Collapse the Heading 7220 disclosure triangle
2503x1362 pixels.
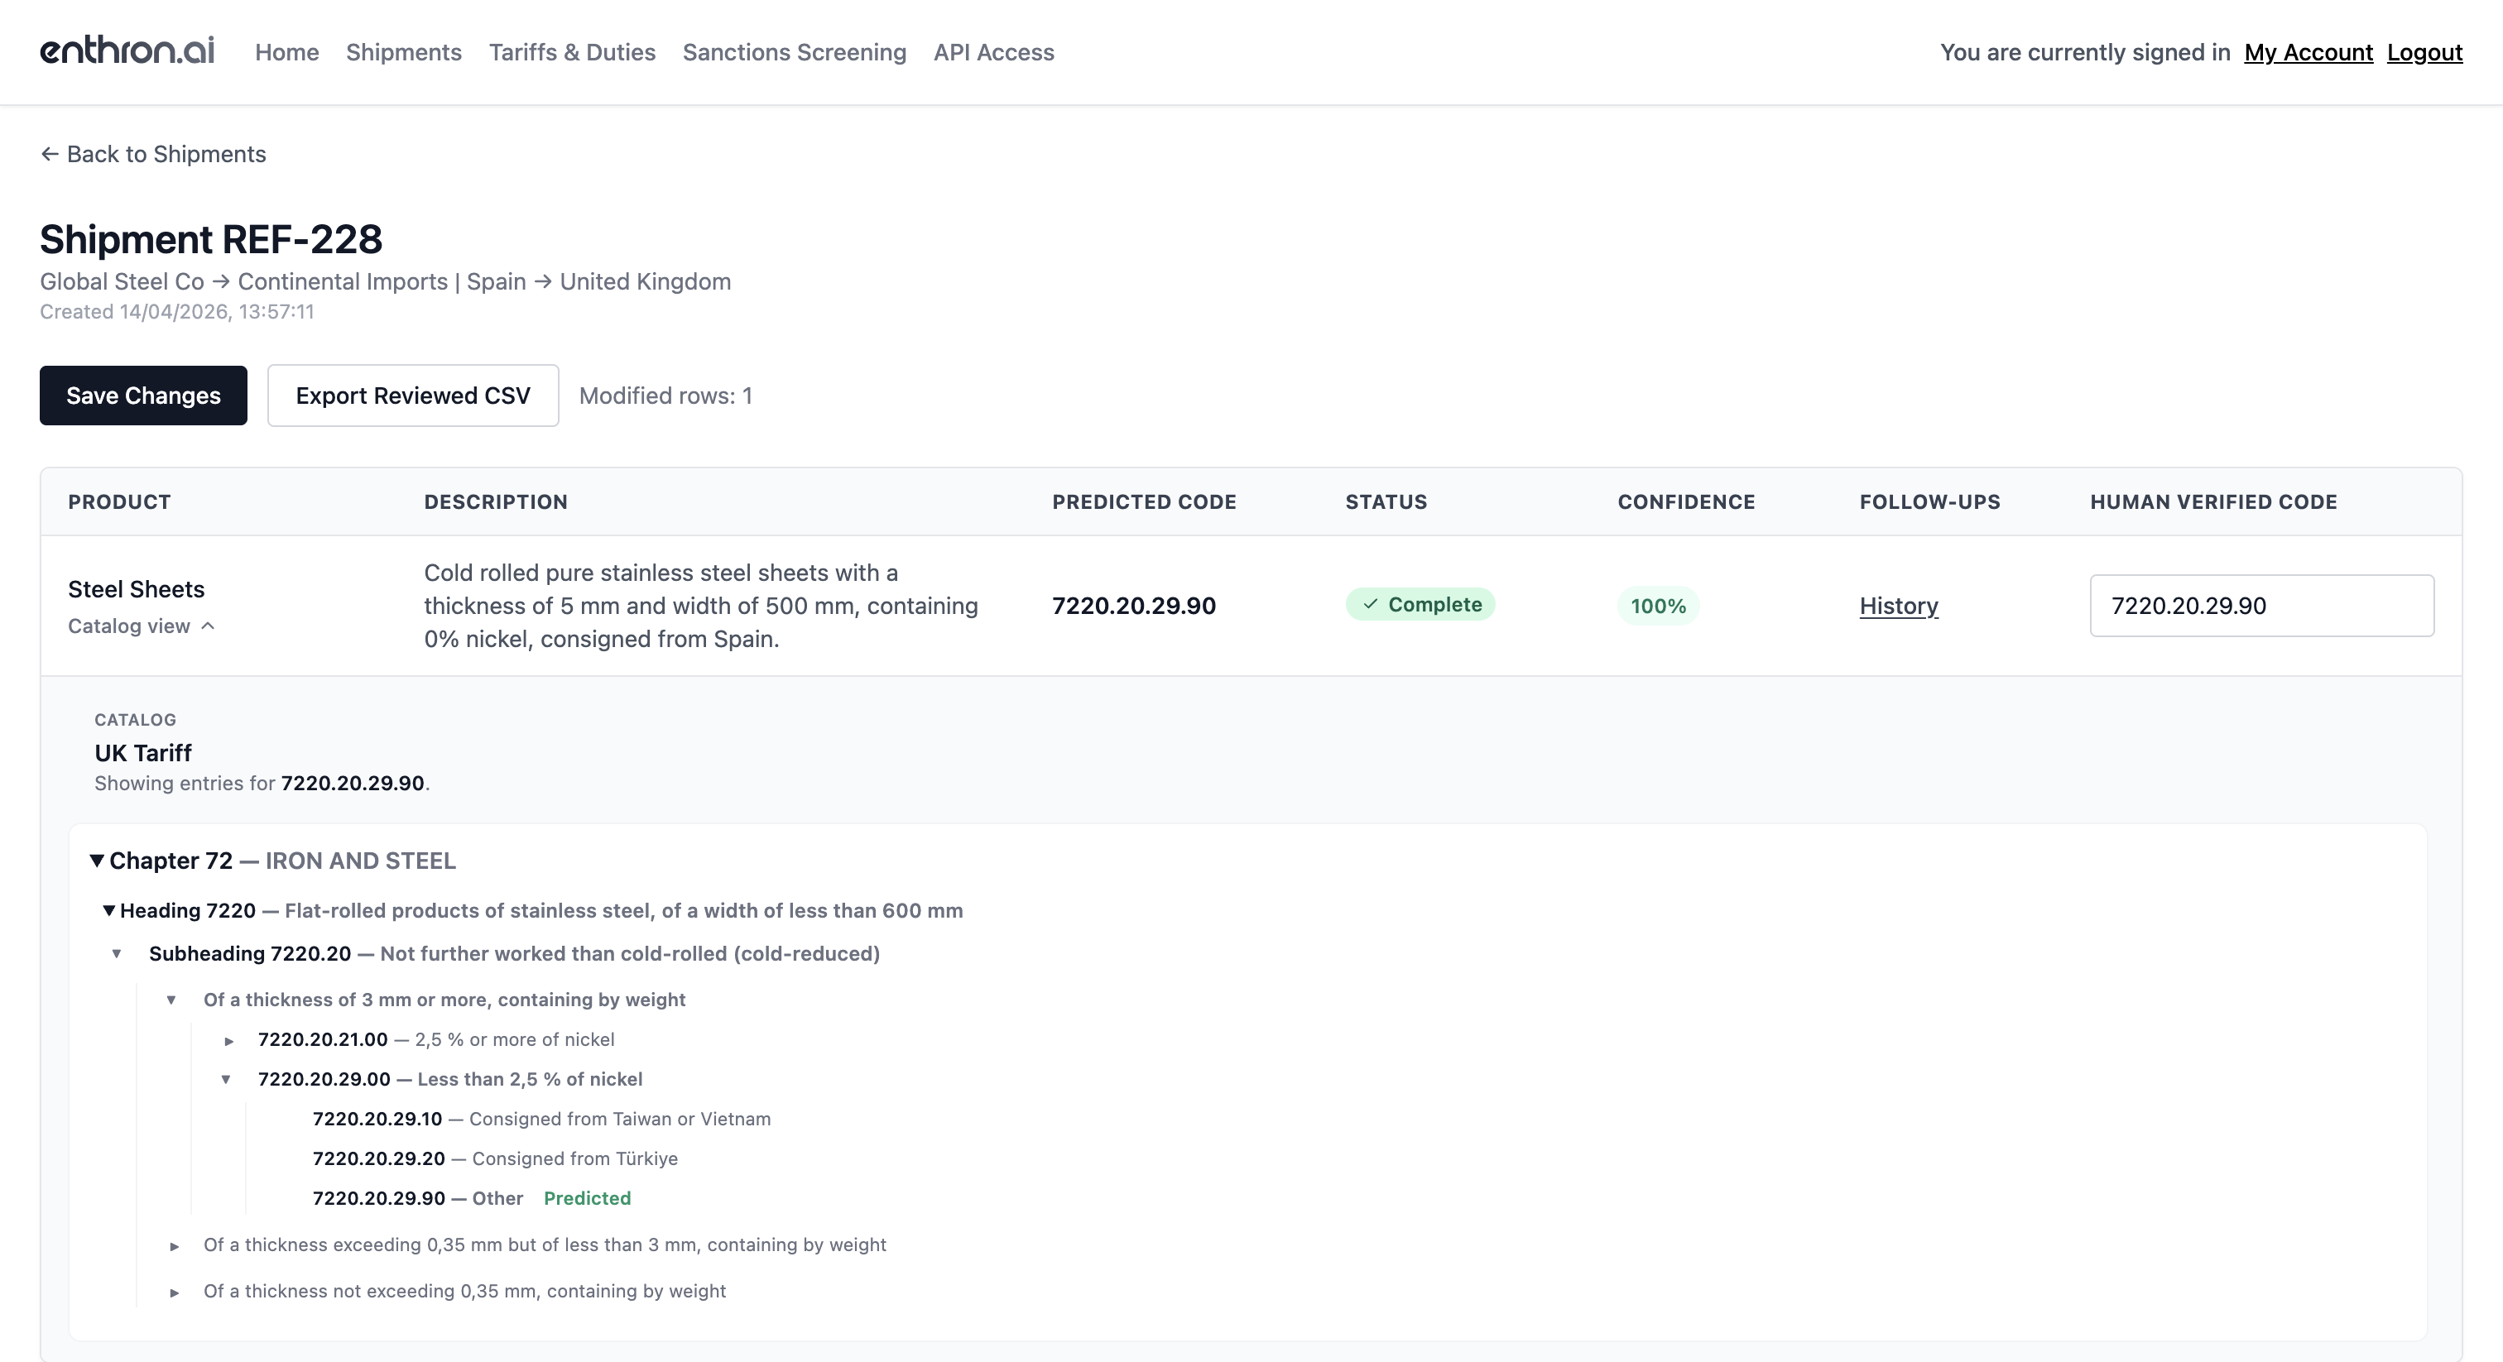point(108,910)
